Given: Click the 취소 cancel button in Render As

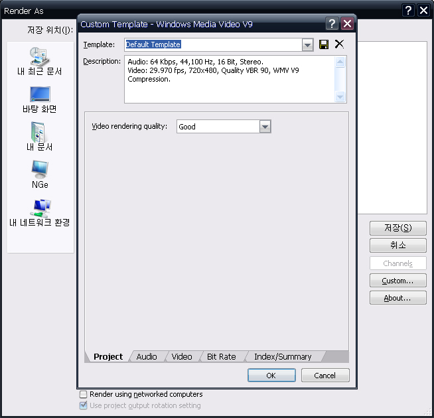Looking at the screenshot, I should click(398, 245).
